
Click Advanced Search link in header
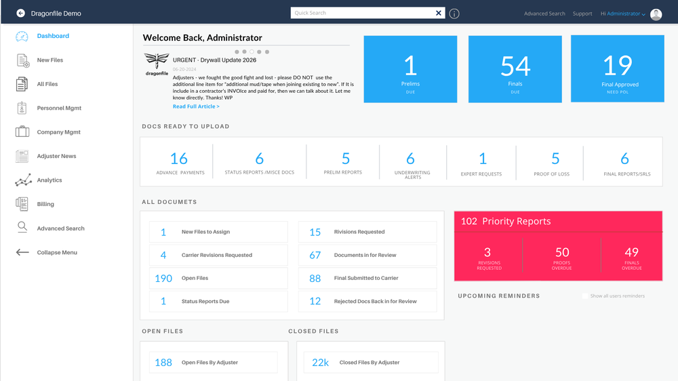click(x=544, y=14)
